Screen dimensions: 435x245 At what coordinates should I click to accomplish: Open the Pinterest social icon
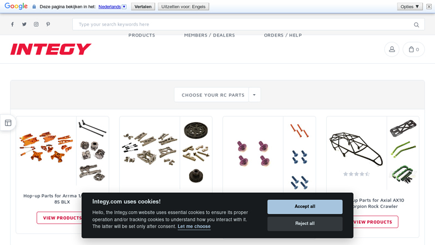[x=48, y=24]
